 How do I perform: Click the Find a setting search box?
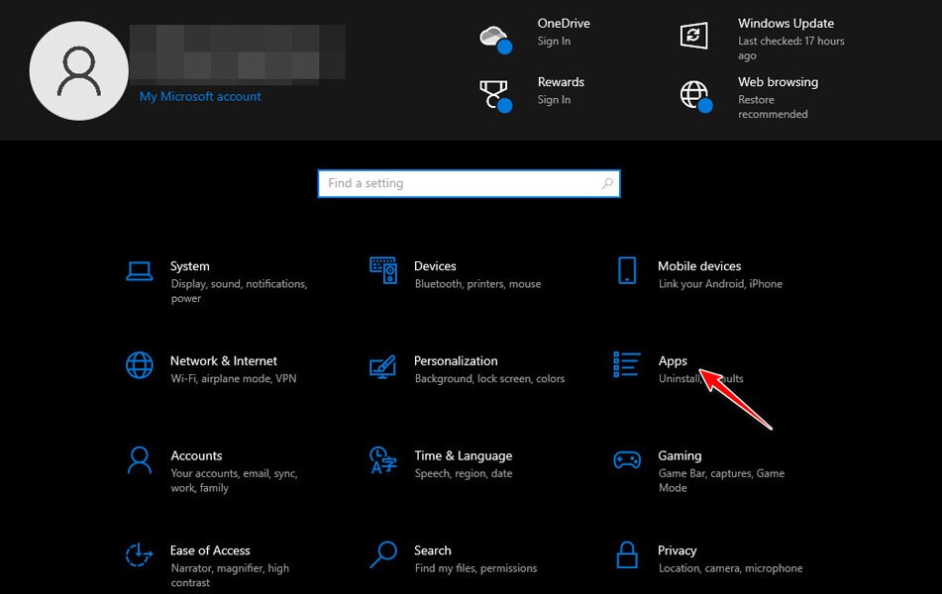click(x=461, y=183)
